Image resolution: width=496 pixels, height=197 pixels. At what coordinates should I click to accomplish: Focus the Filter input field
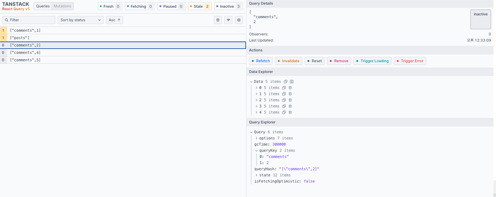click(29, 20)
